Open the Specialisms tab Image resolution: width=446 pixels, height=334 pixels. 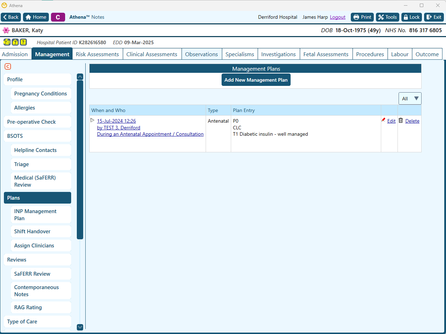pos(240,54)
